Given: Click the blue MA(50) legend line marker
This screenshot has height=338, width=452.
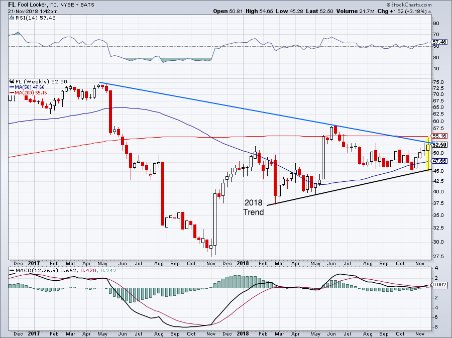Looking at the screenshot, I should pyautogui.click(x=12, y=87).
